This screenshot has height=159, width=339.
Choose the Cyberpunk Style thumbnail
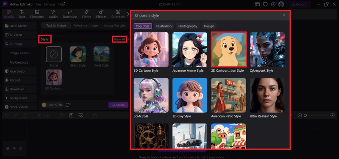(x=267, y=50)
